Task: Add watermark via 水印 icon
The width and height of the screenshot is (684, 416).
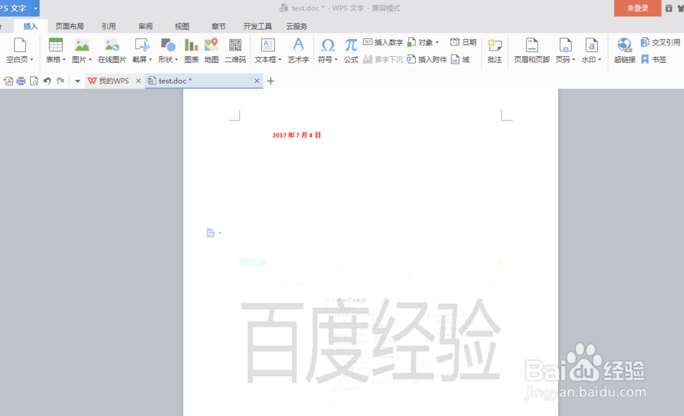Action: pos(591,45)
